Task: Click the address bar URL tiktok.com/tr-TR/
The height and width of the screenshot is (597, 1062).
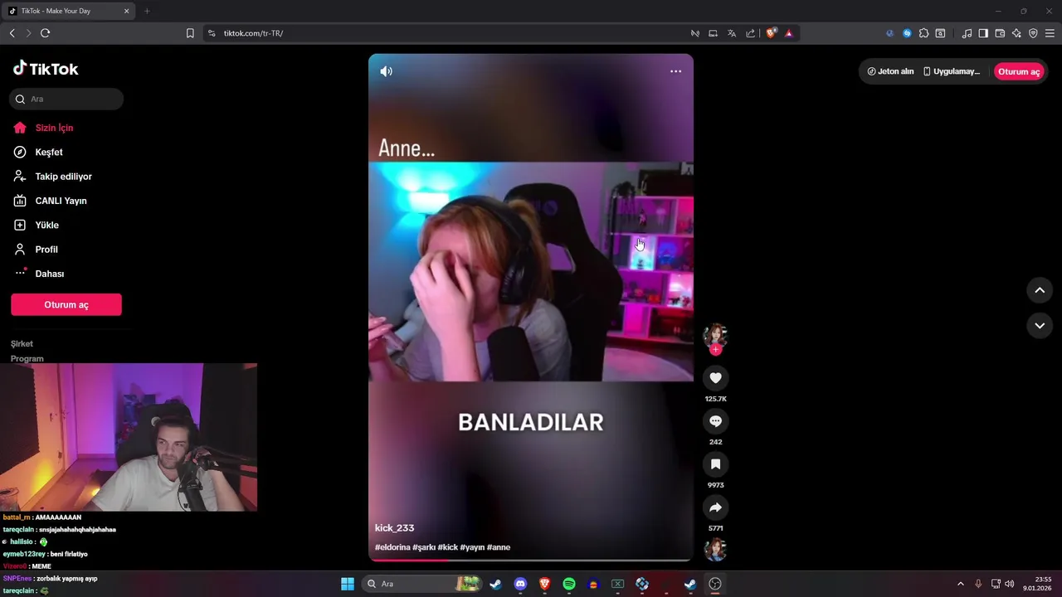Action: point(254,33)
